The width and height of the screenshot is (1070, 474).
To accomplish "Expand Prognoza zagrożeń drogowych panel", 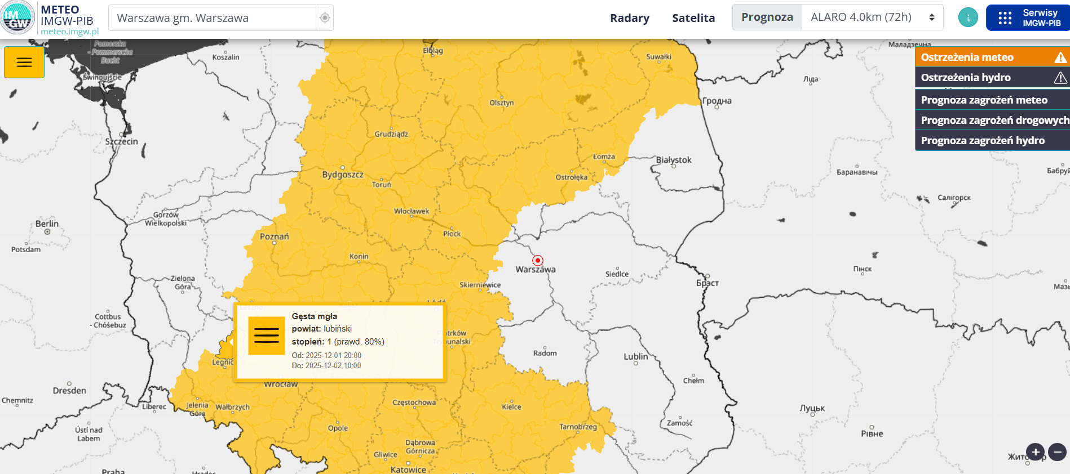I will [991, 120].
